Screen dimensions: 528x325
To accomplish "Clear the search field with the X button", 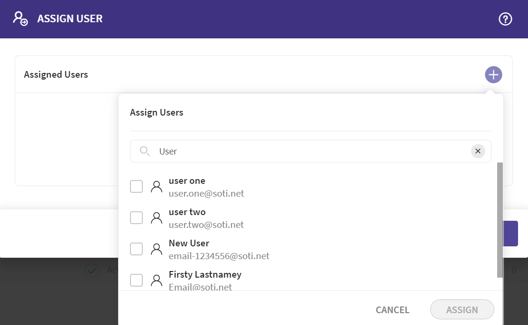I will pos(478,151).
